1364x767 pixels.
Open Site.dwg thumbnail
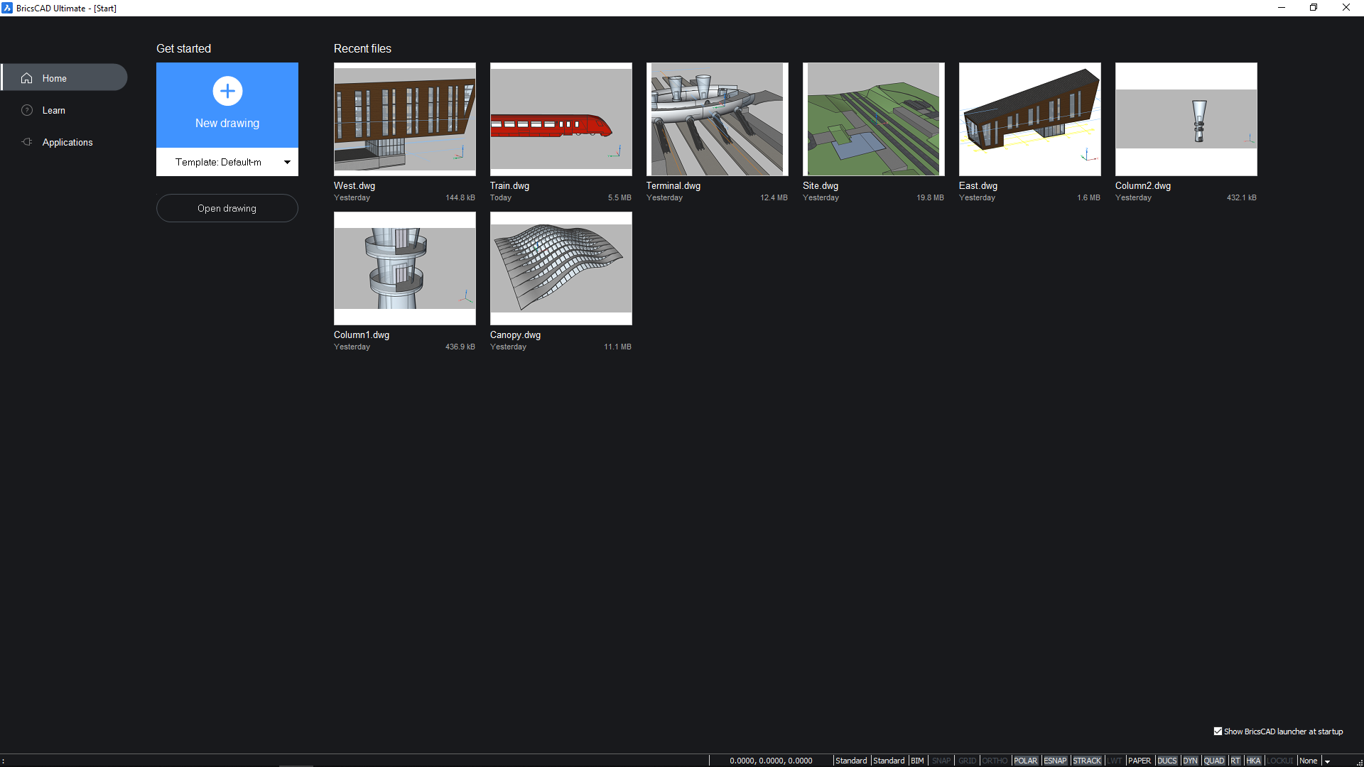[874, 119]
